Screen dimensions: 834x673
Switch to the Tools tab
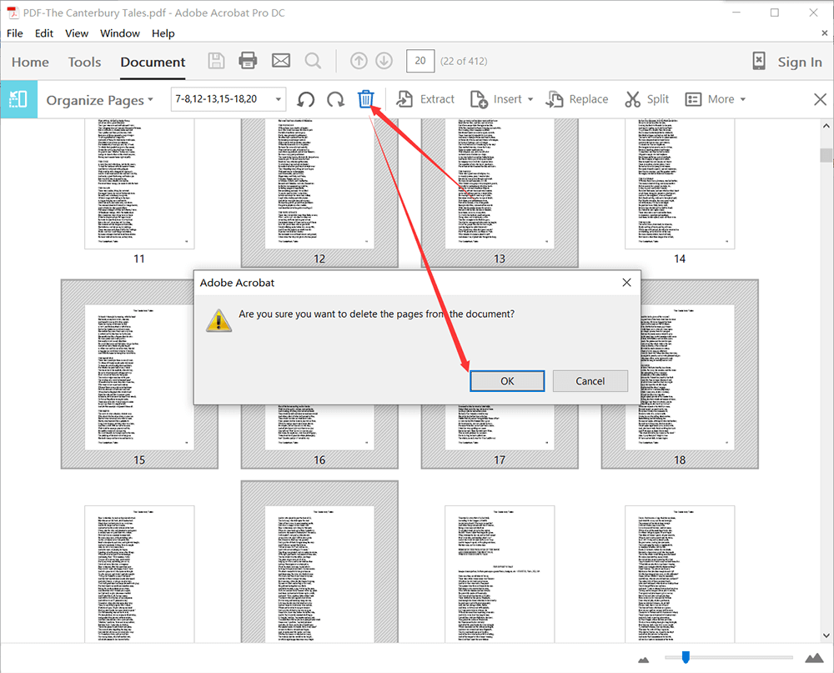tap(84, 62)
